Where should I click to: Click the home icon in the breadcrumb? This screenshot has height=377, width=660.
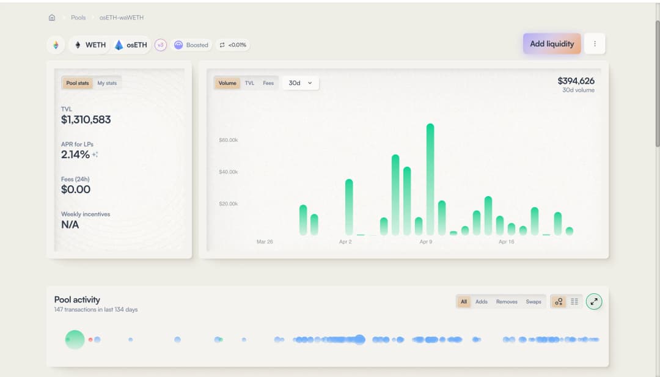52,18
